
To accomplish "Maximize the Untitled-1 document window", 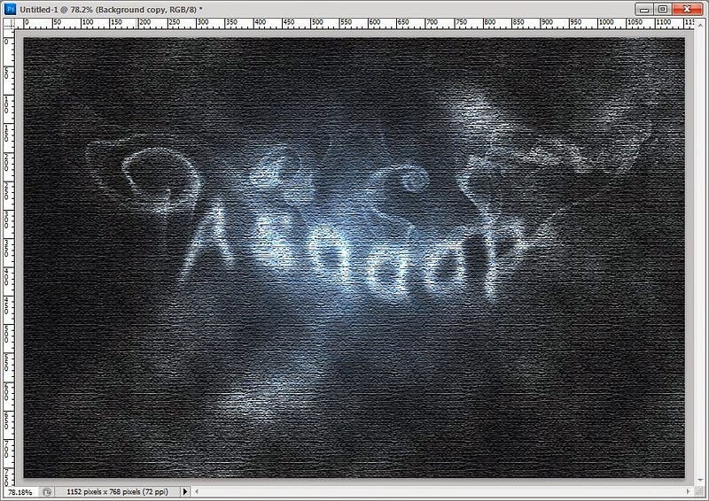I will 663,9.
